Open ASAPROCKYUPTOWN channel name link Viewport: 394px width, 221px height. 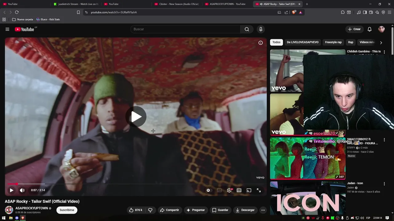(32, 208)
